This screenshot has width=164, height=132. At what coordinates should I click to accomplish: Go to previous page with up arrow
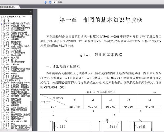click(x=46, y=2)
